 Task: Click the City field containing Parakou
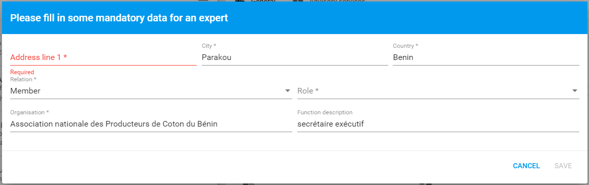pos(295,57)
